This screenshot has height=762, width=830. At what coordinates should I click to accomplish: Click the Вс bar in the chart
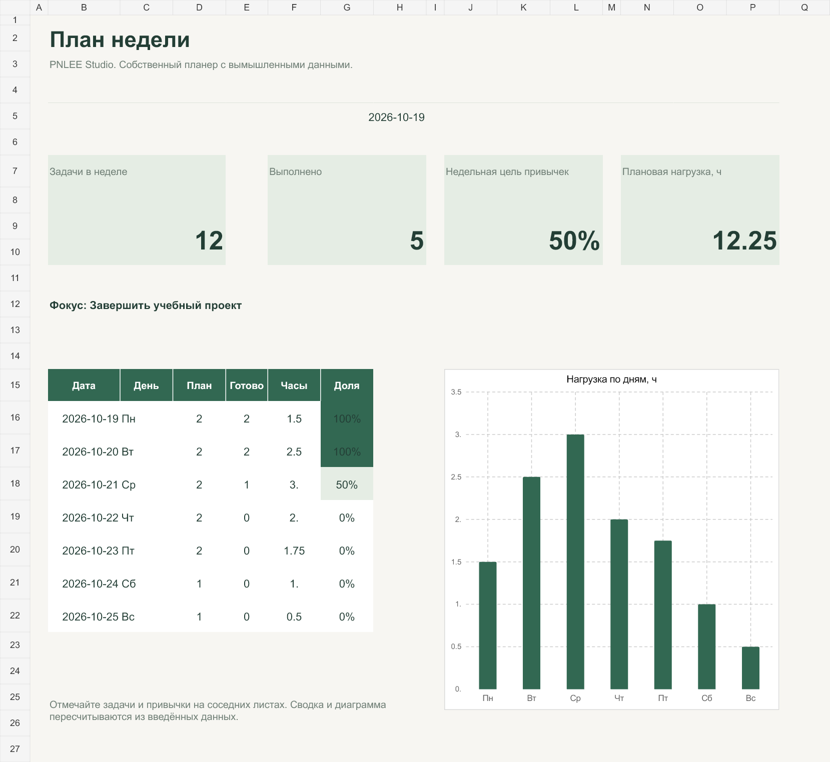(x=750, y=668)
